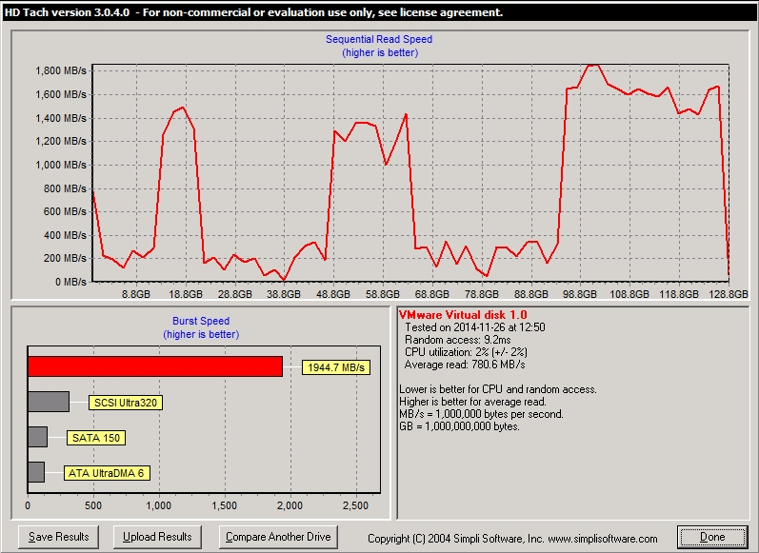Click Average read: 780.6 MB/s text
The image size is (759, 553).
(x=464, y=365)
